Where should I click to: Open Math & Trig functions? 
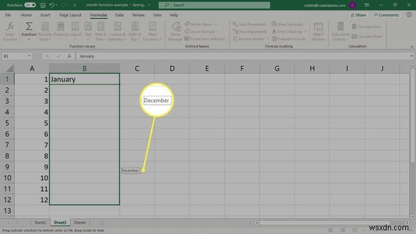135,31
